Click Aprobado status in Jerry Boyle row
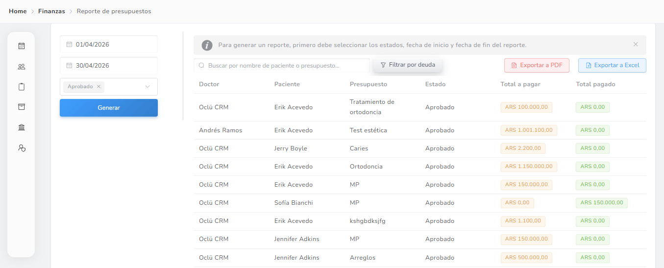664x268 pixels. click(x=440, y=148)
